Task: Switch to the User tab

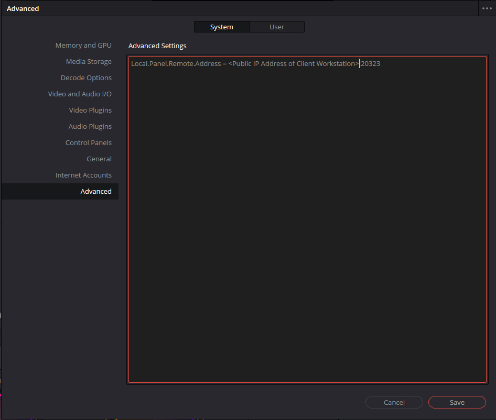Action: [x=277, y=27]
